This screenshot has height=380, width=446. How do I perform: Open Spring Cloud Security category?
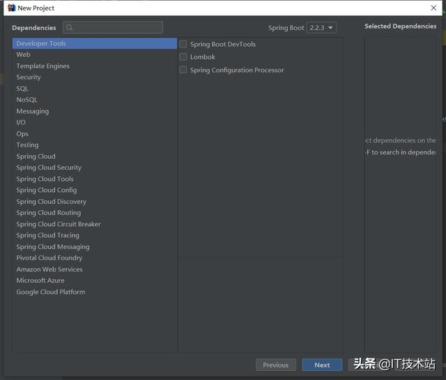[x=95, y=168]
